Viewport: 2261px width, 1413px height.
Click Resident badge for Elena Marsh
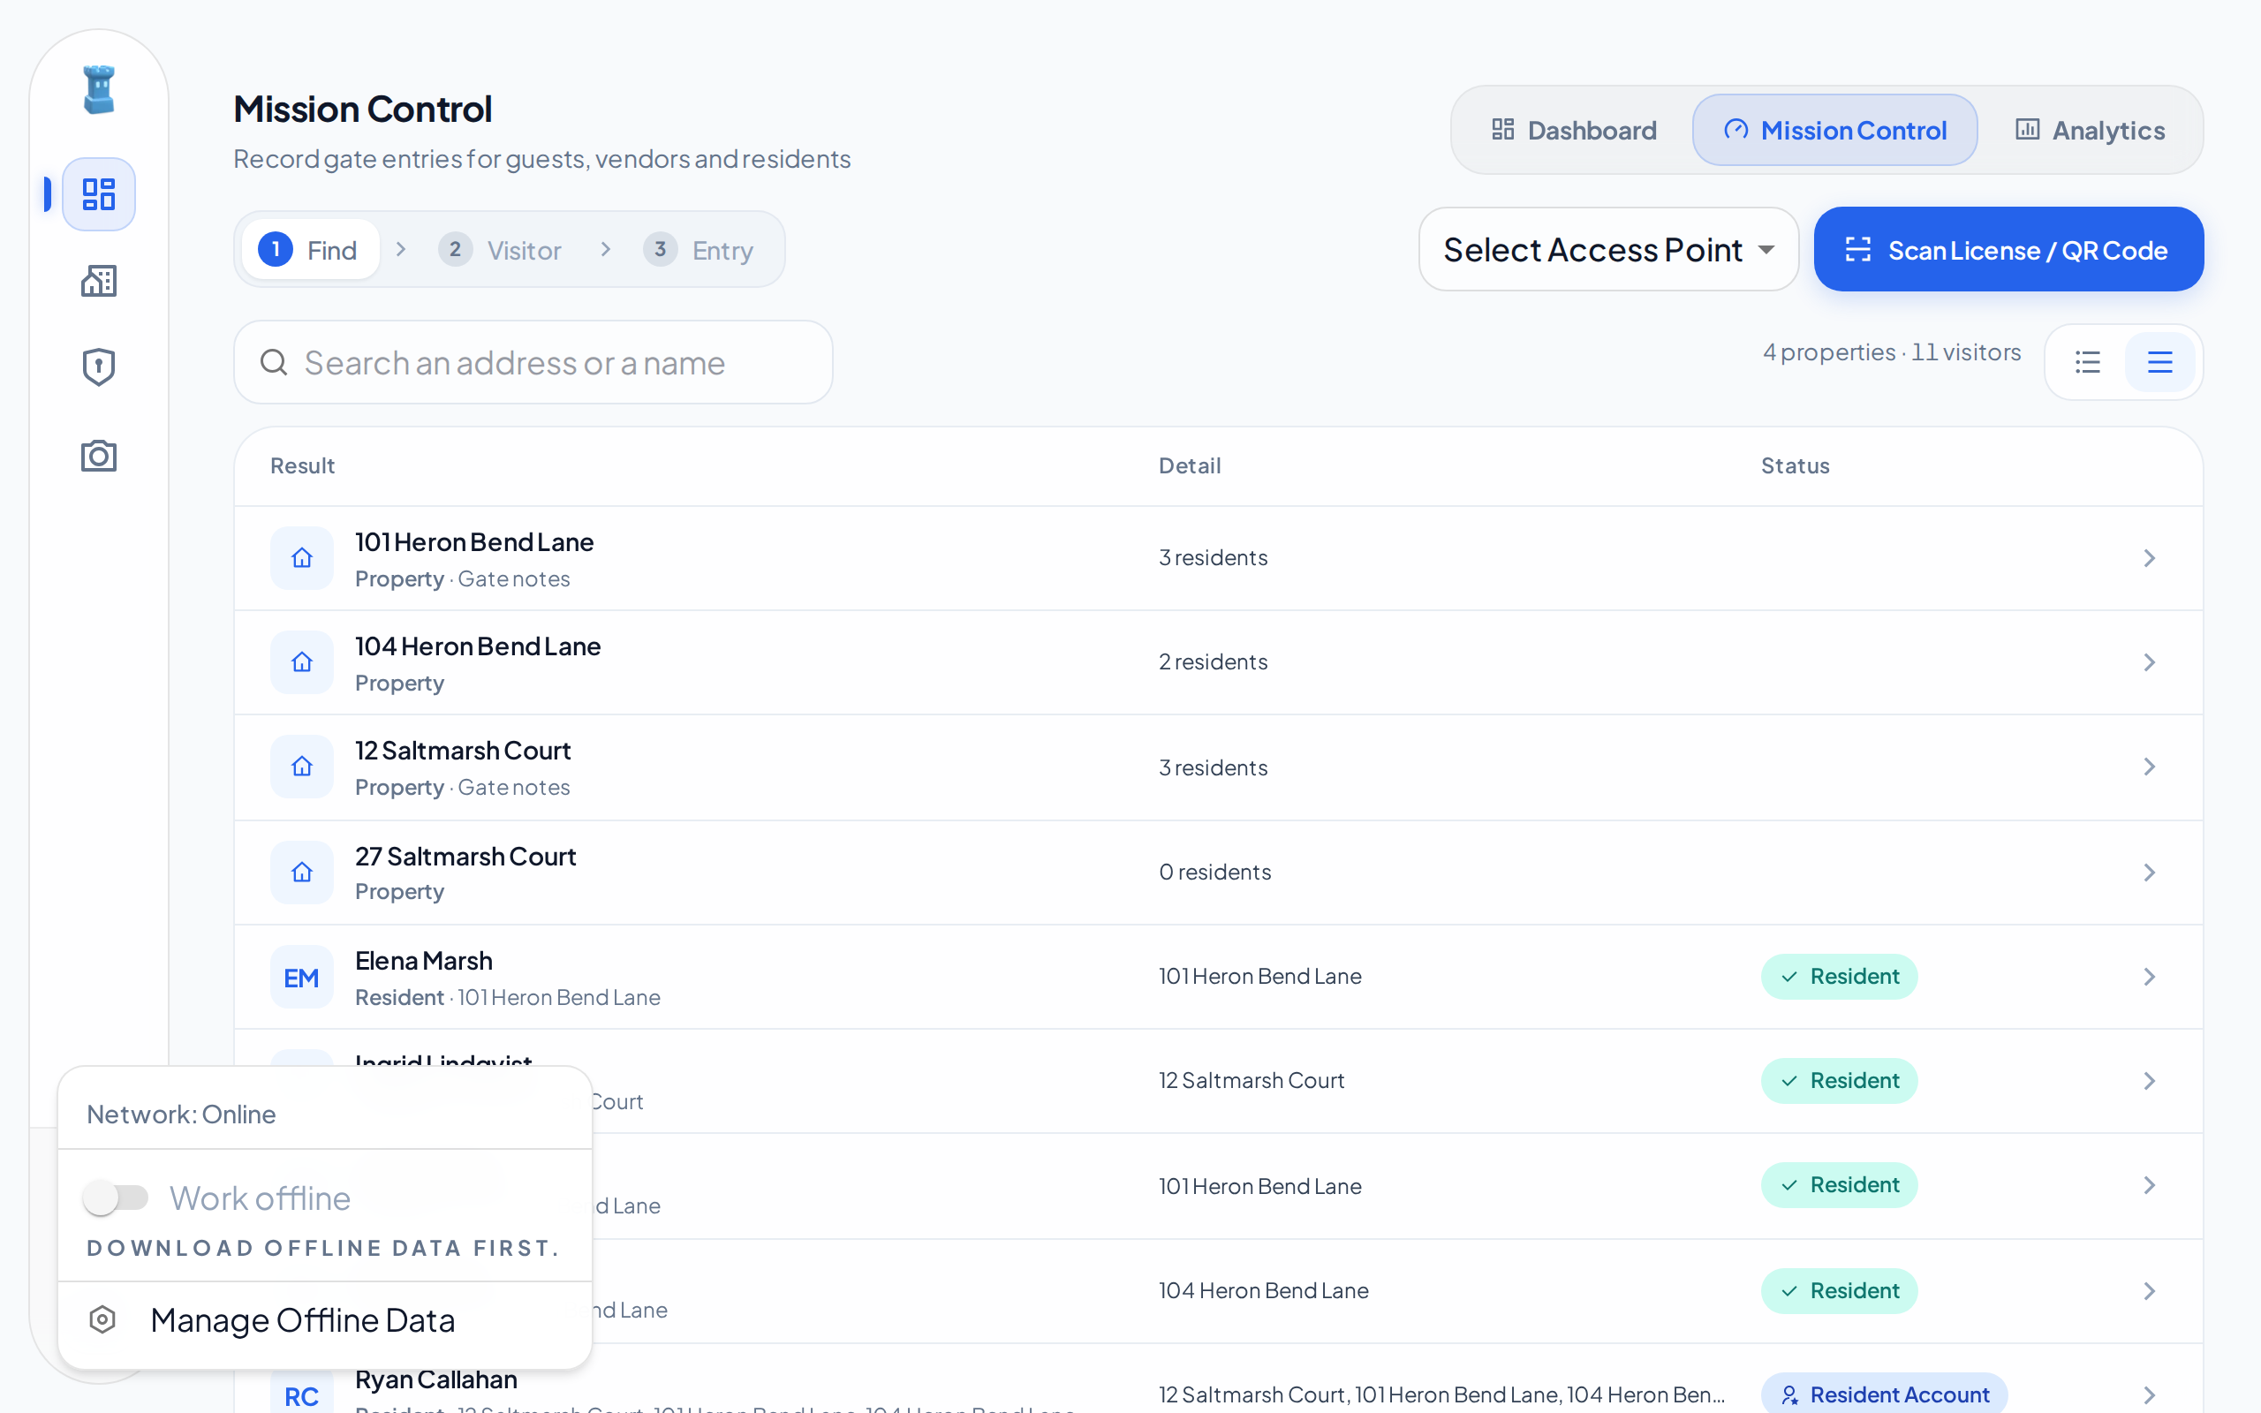tap(1839, 977)
